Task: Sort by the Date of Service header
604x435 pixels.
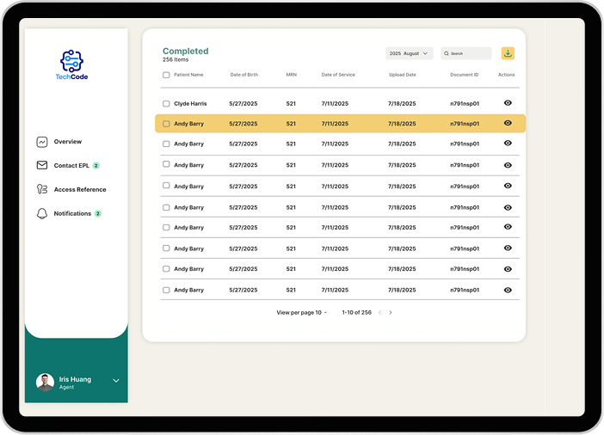Action: point(338,75)
